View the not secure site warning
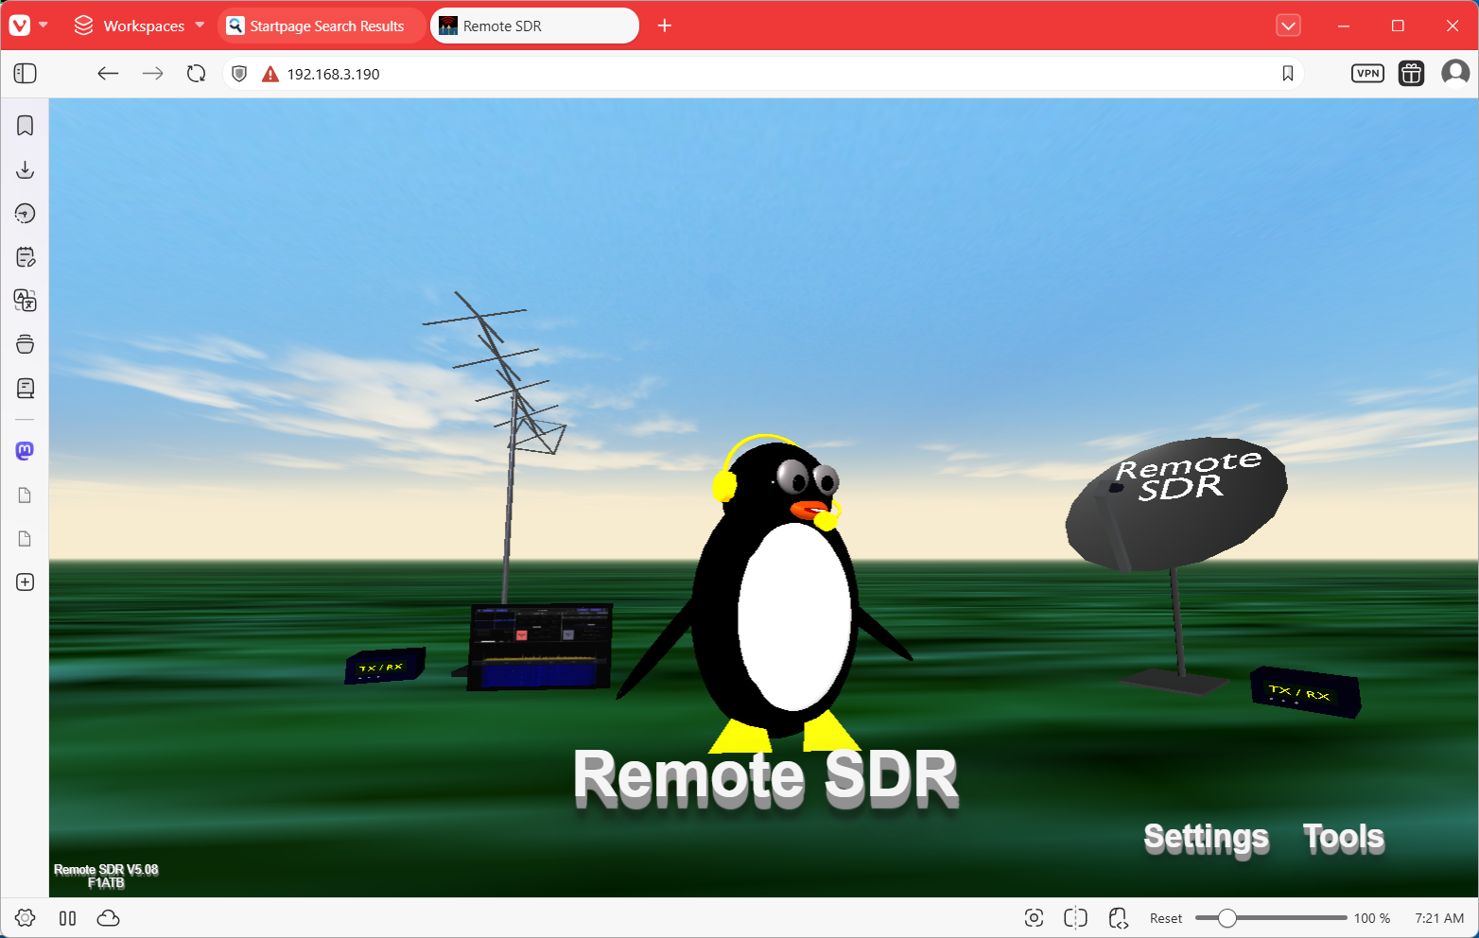Screen dimensions: 1479x938 (270, 74)
